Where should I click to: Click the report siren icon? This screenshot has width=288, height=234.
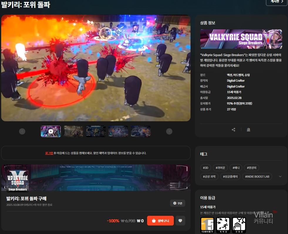248,130
